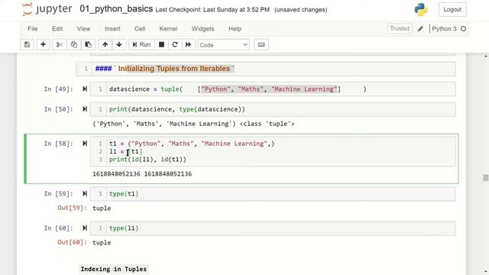Viewport: 489px width, 275px height.
Task: Move selected cell down arrow
Action: [x=119, y=44]
